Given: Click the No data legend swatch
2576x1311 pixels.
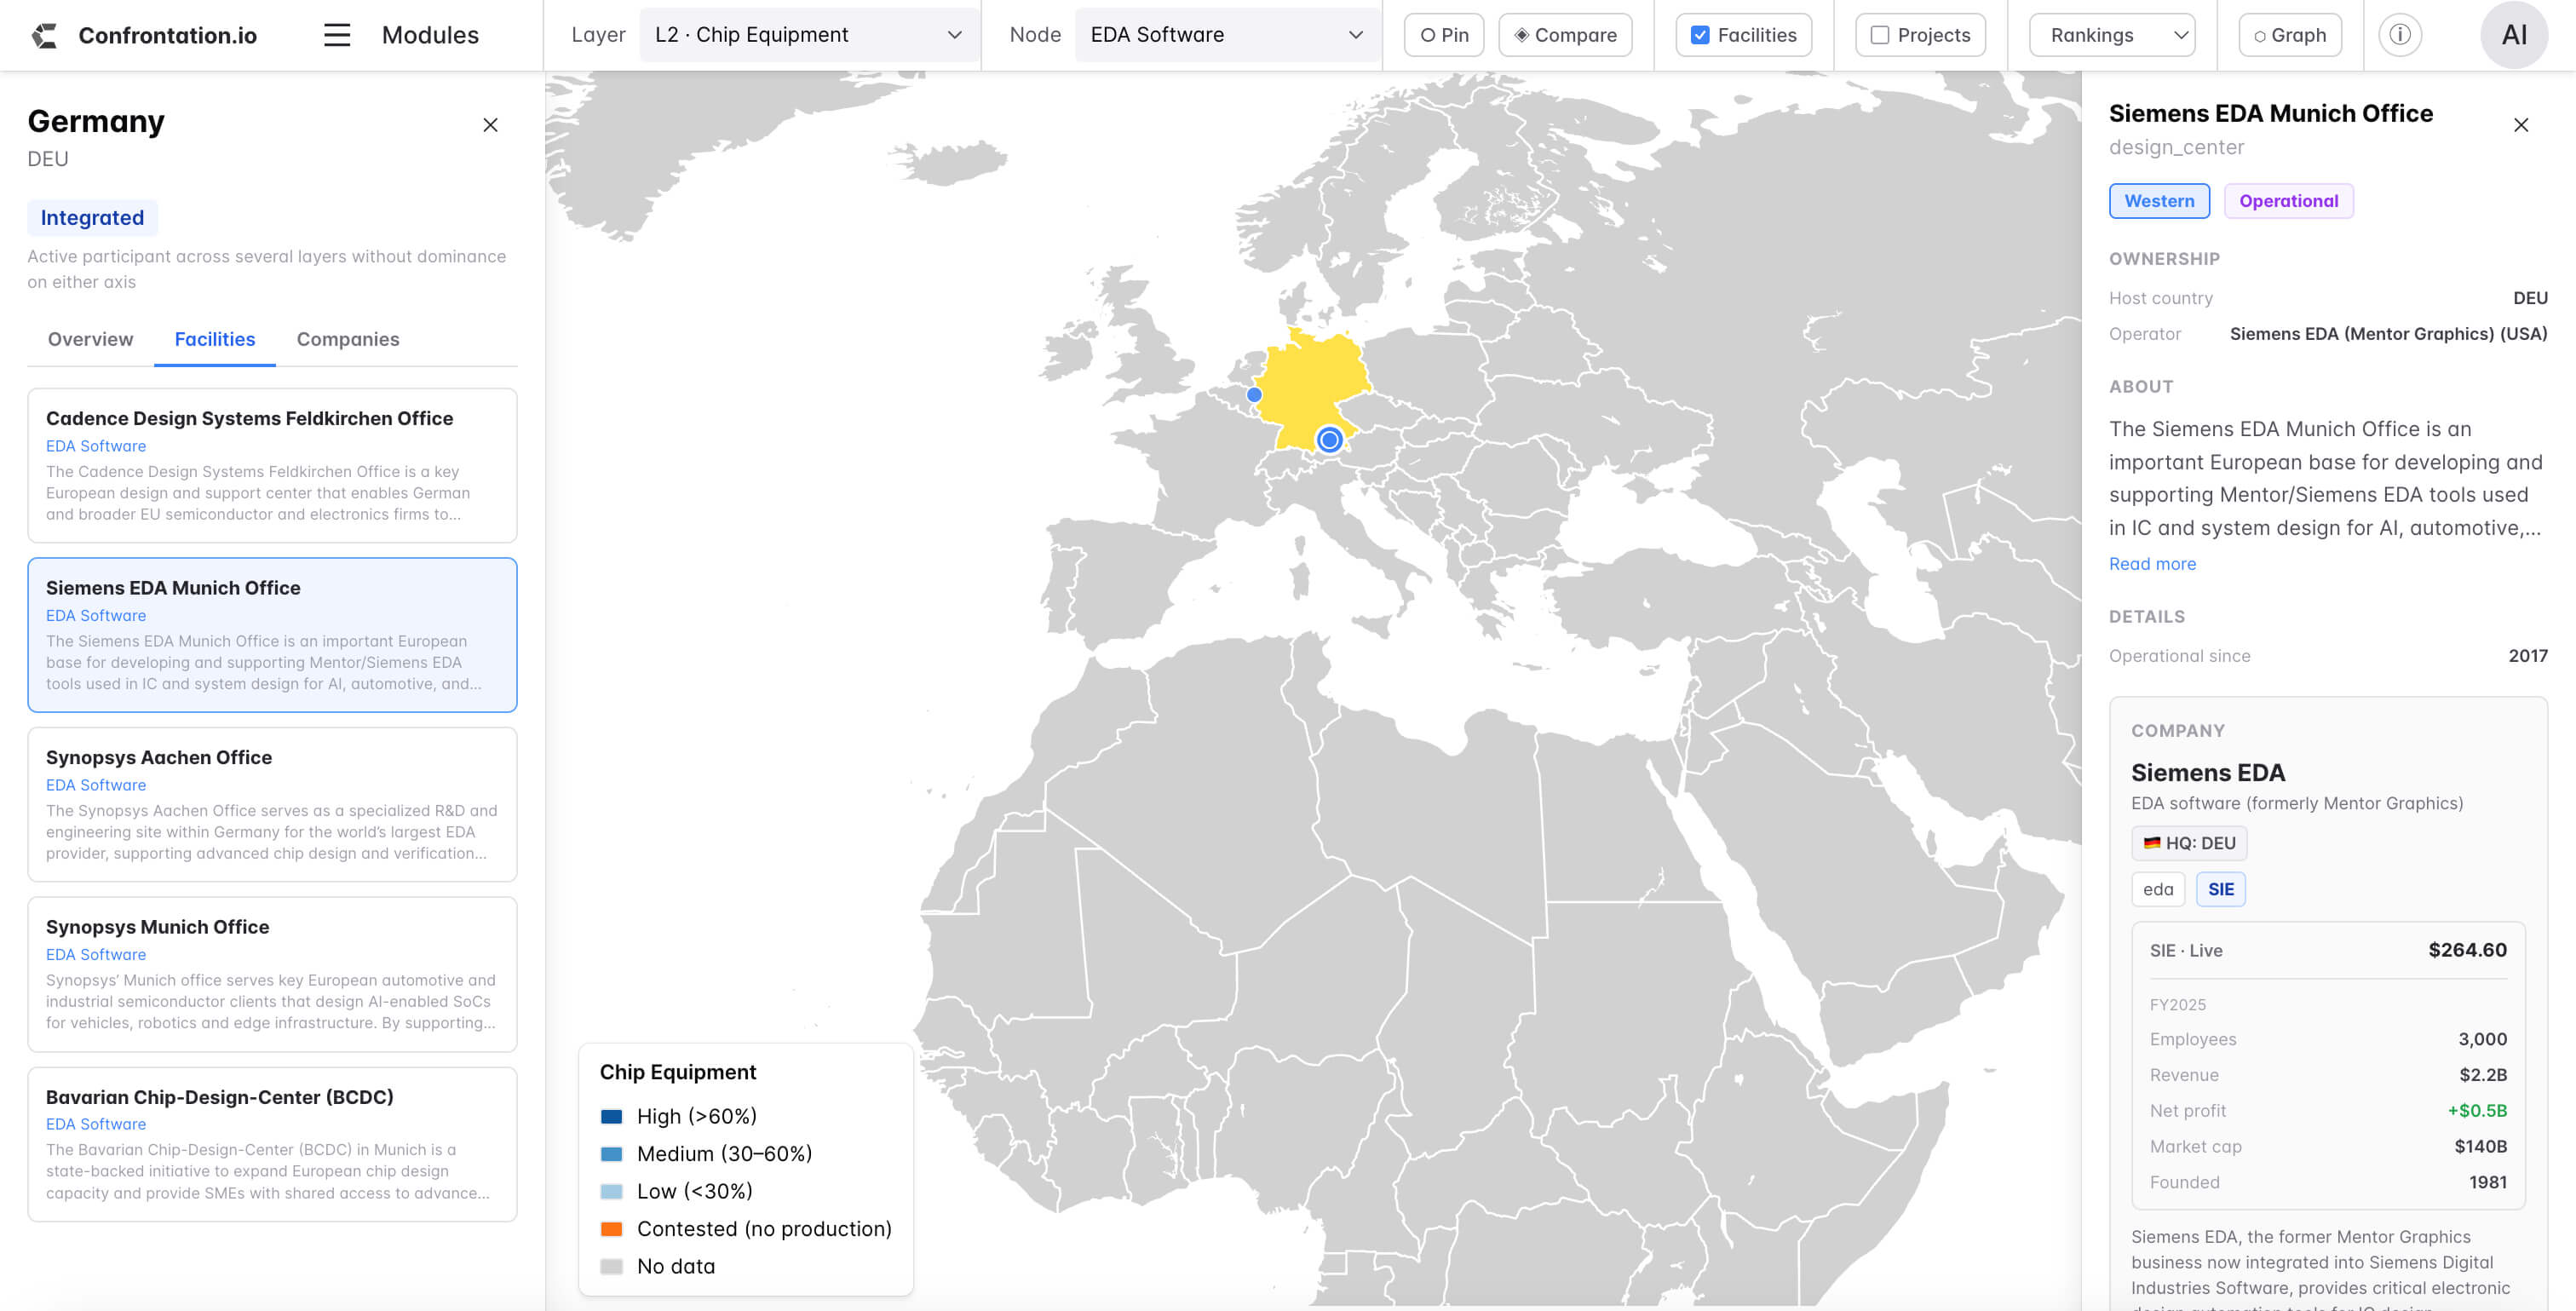Looking at the screenshot, I should click(x=611, y=1266).
